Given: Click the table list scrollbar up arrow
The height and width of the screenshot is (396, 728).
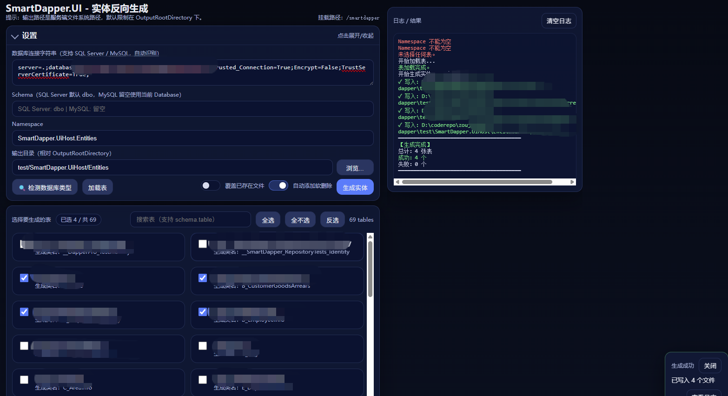Looking at the screenshot, I should [x=370, y=237].
